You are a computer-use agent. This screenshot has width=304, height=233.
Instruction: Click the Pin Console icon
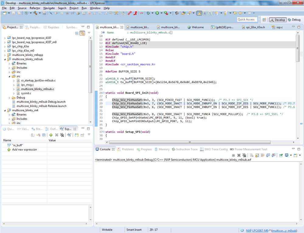click(x=281, y=155)
